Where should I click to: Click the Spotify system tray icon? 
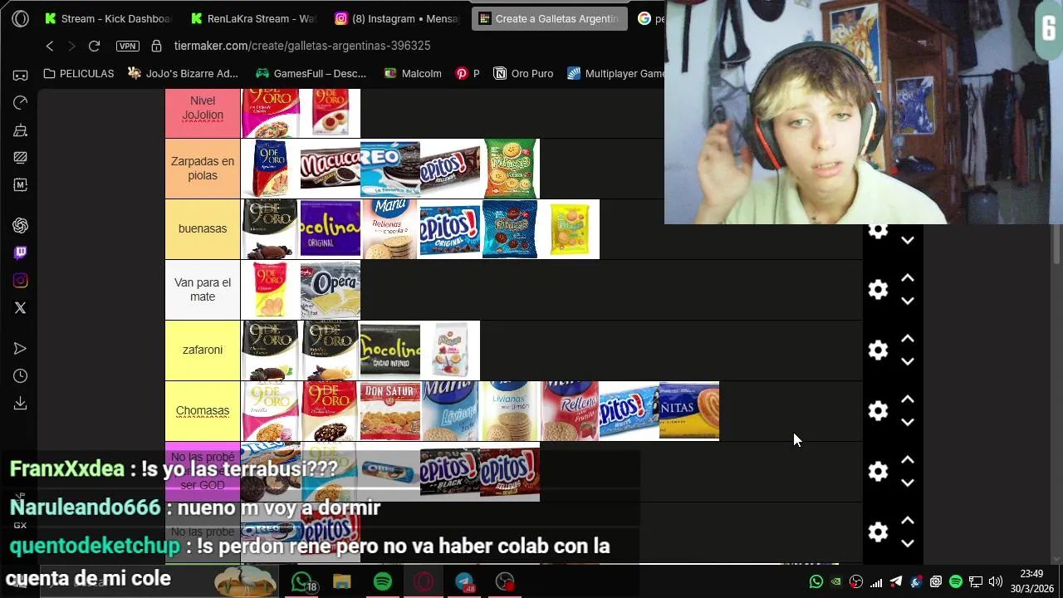tap(956, 581)
